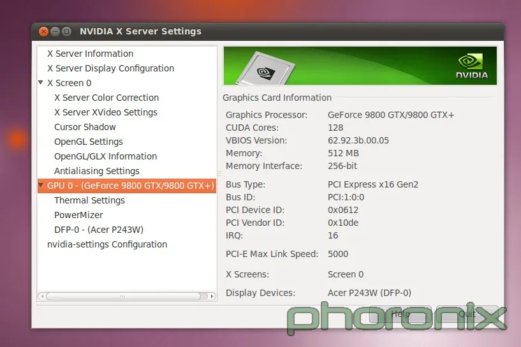Select DFP-0 Acer P243W display

click(x=99, y=230)
